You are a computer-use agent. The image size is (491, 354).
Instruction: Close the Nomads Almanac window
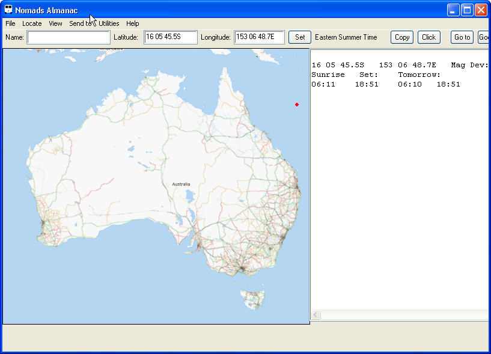(x=481, y=10)
